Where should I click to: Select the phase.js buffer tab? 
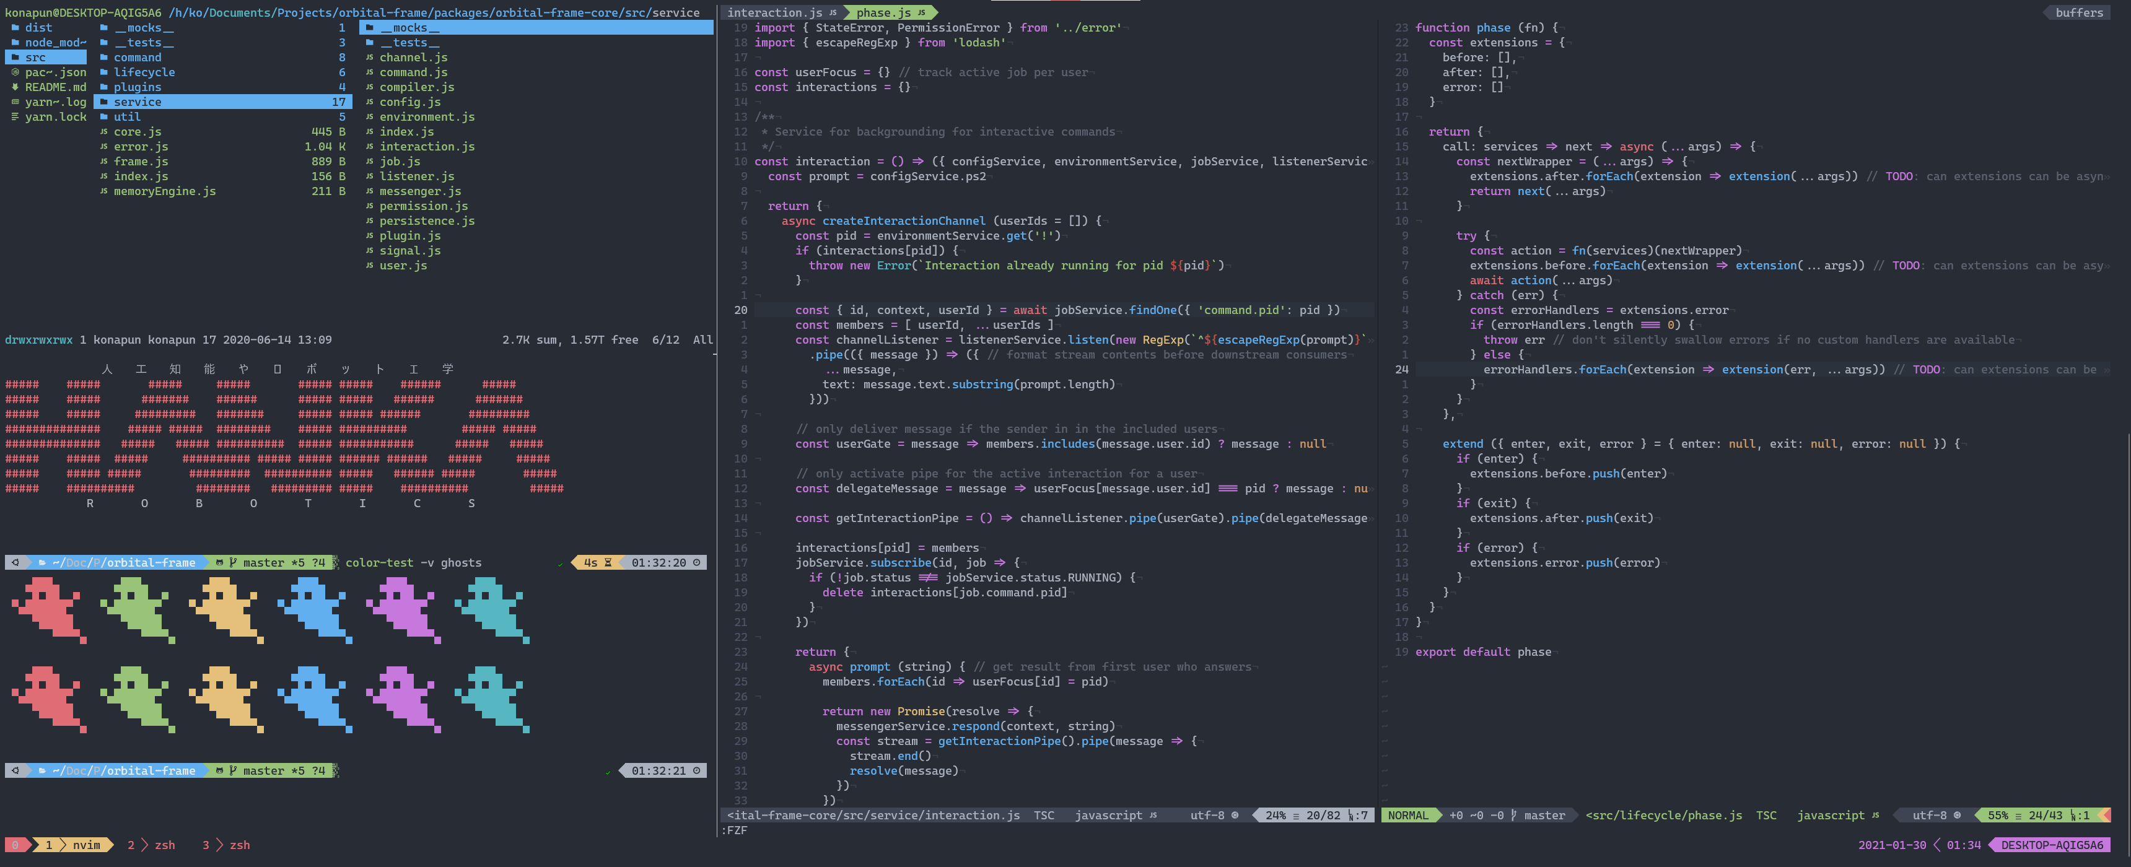click(x=883, y=12)
